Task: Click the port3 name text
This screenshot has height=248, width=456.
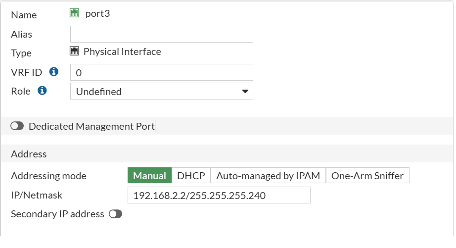Action: [x=97, y=14]
